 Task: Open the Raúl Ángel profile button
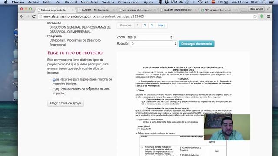(256, 9)
